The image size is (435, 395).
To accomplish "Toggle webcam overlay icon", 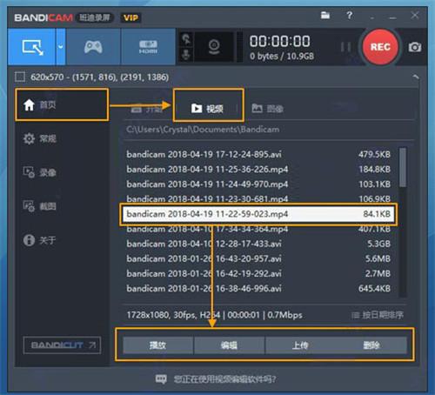I will tap(214, 47).
